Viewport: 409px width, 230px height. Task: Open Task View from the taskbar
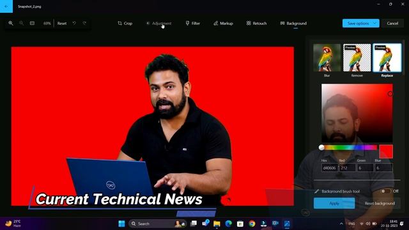click(x=194, y=224)
